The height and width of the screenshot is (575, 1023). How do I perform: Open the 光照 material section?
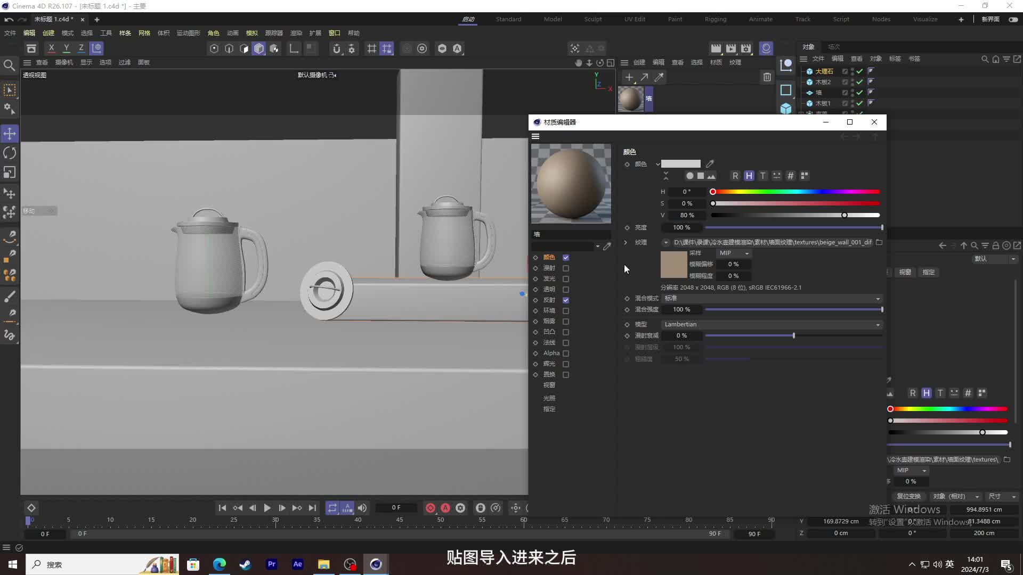[549, 398]
